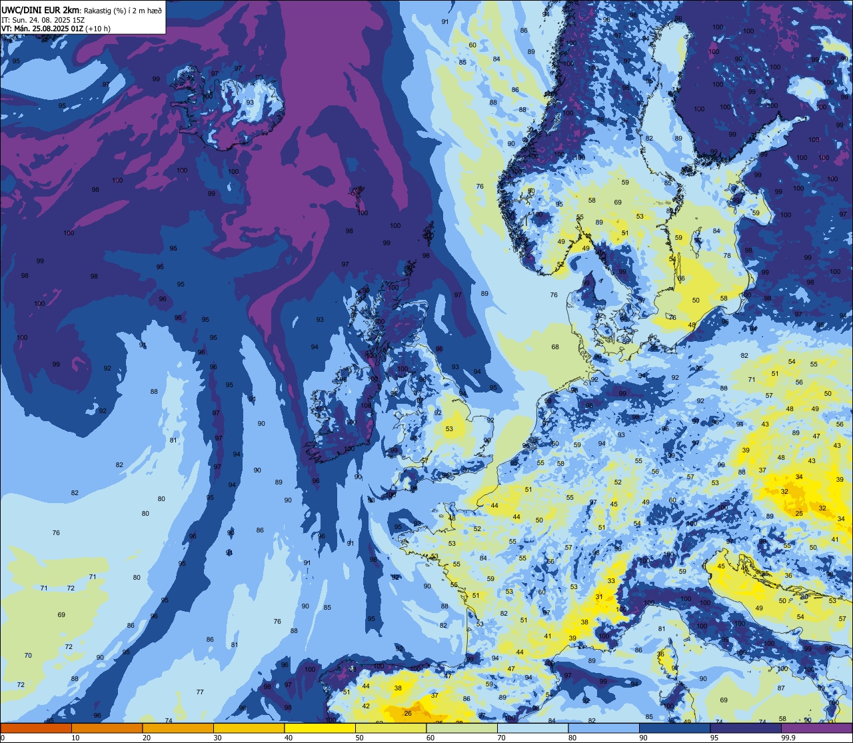Select the light blue 70–80 legend segment
Viewport: 853px width, 743px height.
click(532, 728)
